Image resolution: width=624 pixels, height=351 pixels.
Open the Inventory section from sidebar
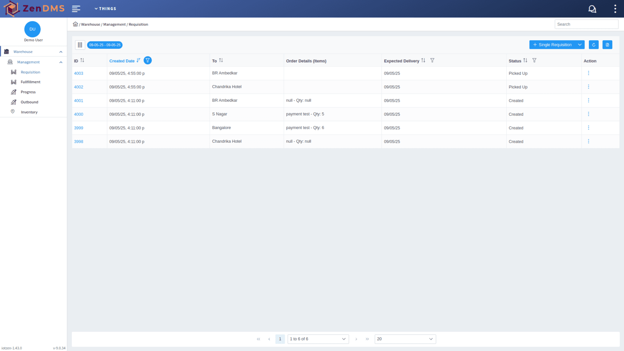point(29,112)
